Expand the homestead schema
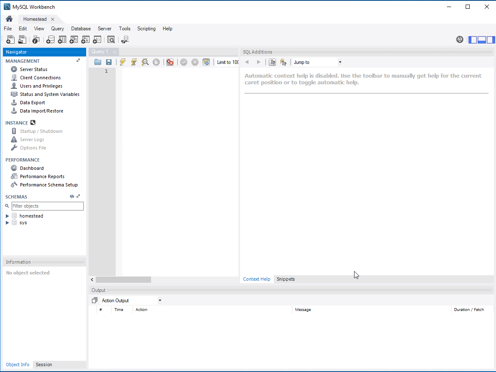Screen dimensions: 496x372 pos(7,216)
